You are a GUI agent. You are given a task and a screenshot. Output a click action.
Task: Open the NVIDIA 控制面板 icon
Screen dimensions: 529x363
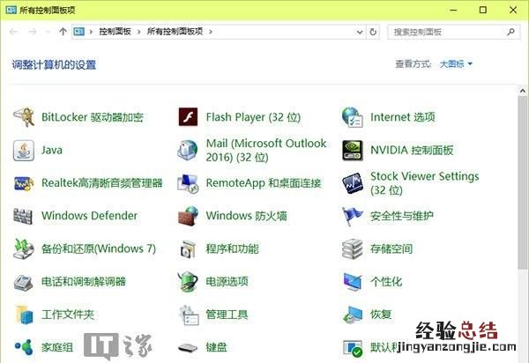click(352, 151)
